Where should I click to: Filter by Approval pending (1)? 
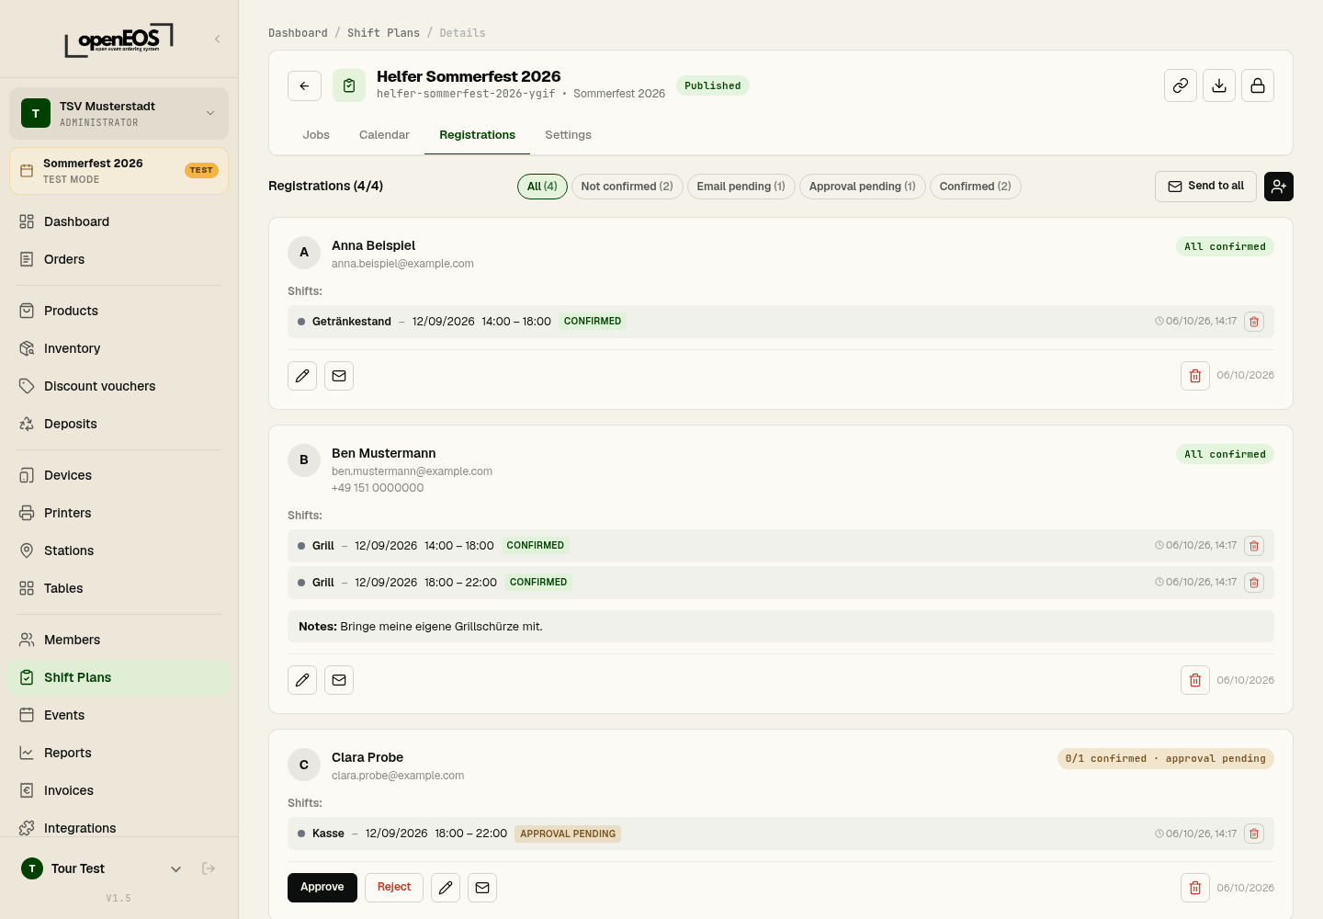pos(862,187)
